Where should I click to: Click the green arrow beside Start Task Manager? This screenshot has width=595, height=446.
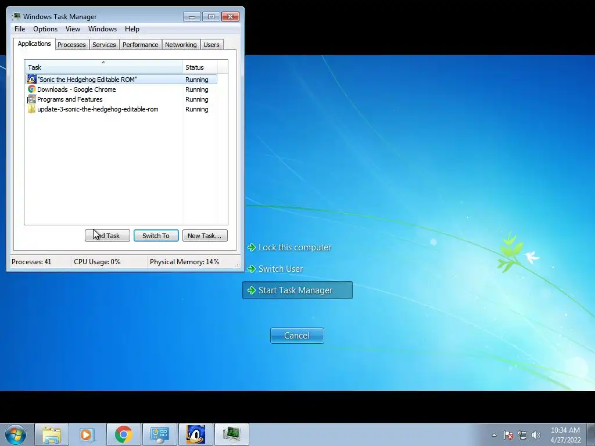tap(251, 290)
